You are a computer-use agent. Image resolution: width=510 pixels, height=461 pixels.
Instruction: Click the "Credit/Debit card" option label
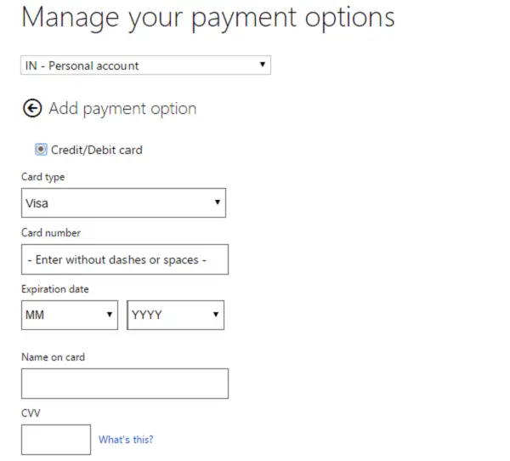click(97, 150)
